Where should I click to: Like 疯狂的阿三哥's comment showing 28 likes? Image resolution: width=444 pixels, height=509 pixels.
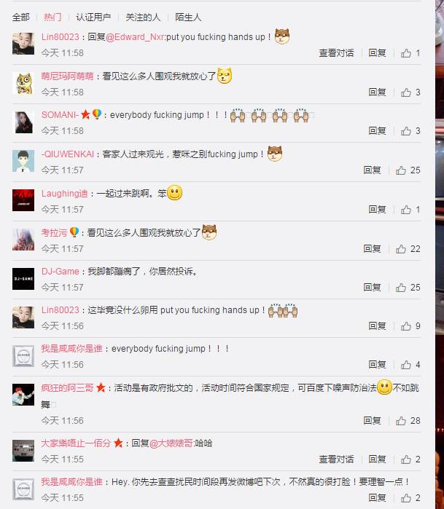click(401, 421)
